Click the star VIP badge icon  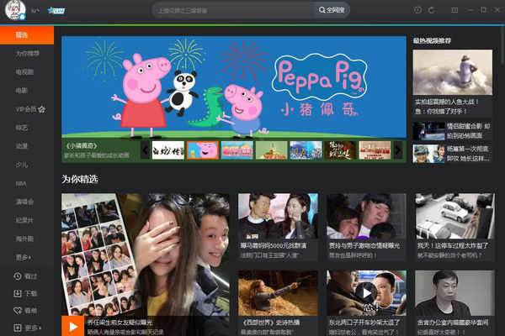[56, 11]
